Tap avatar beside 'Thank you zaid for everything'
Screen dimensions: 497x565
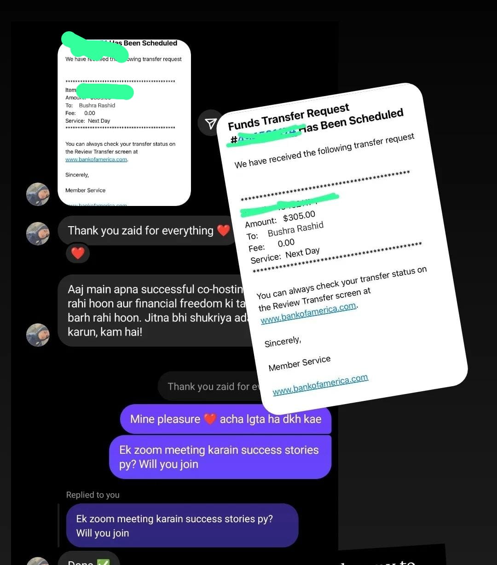pos(38,234)
